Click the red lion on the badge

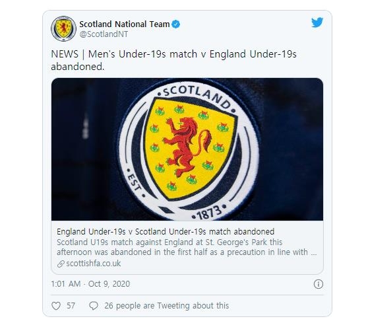click(x=187, y=146)
